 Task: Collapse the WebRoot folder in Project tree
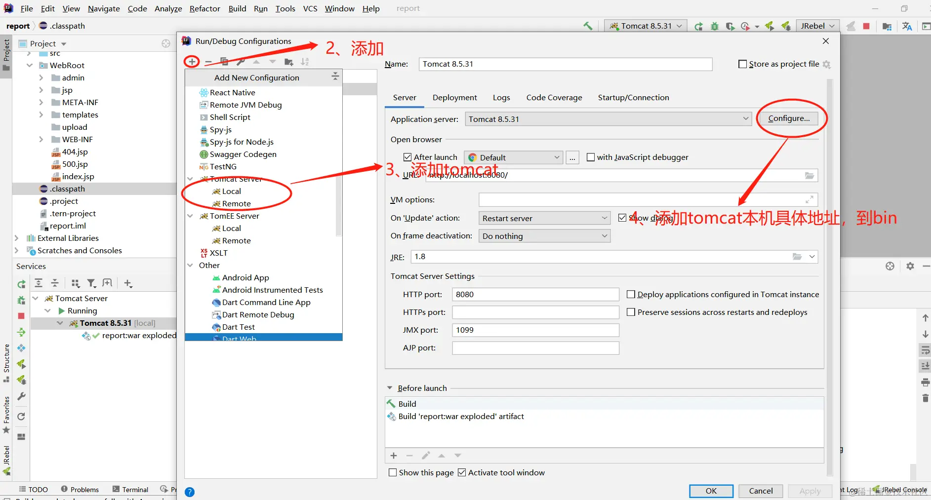pyautogui.click(x=30, y=65)
